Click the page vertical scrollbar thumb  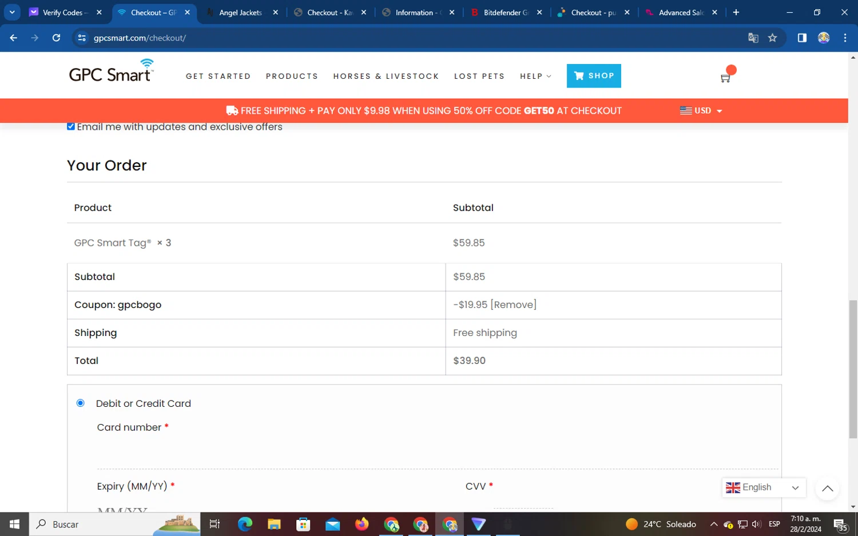[x=853, y=369]
